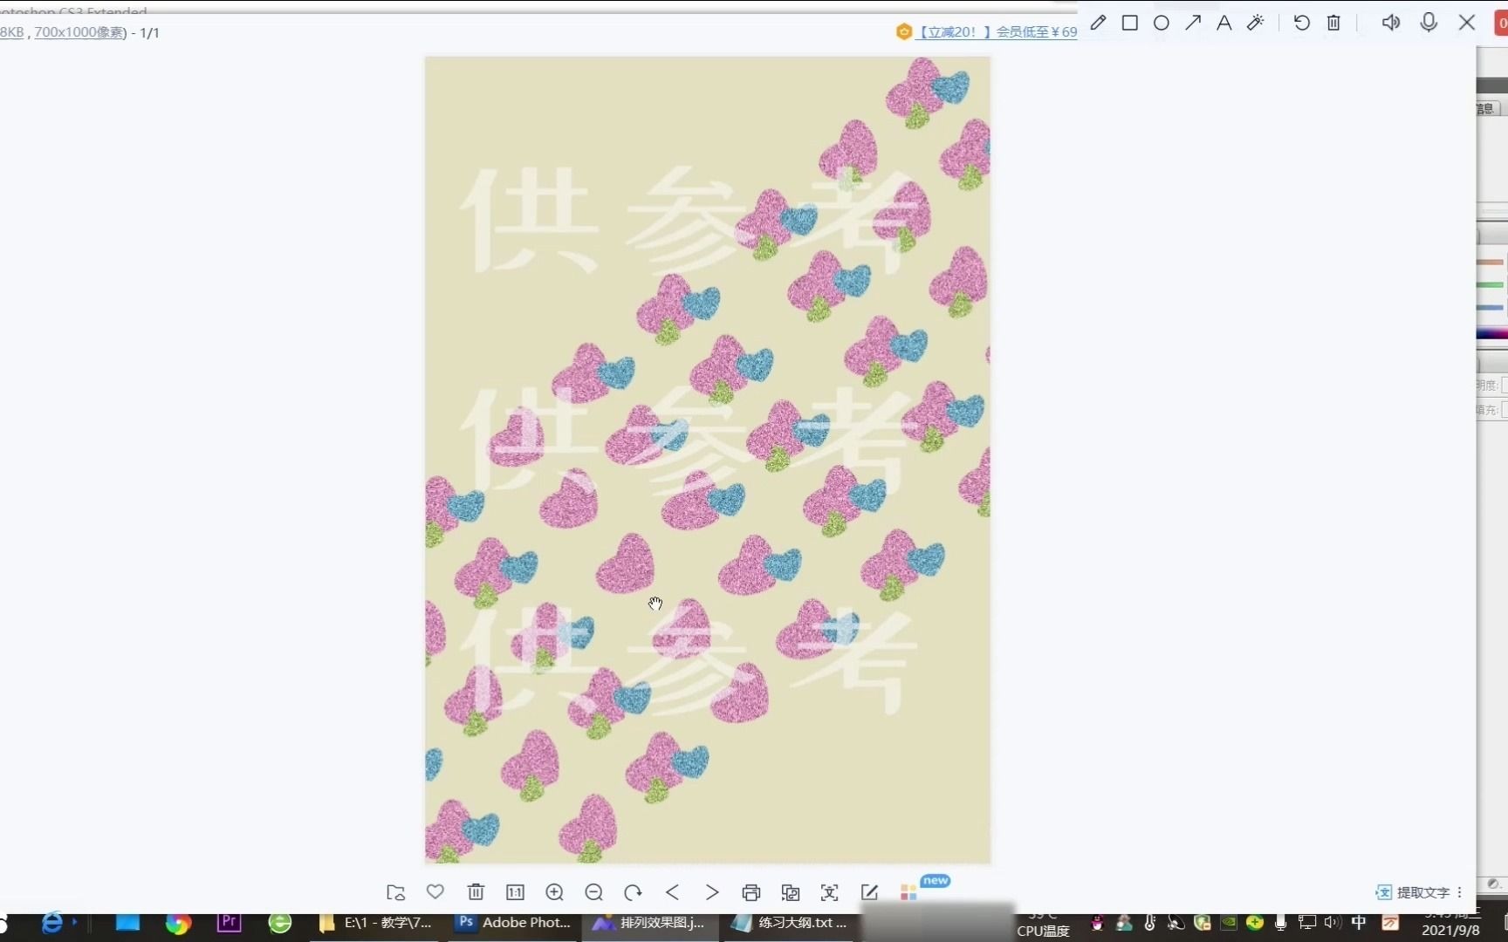
Task: Click the 700x1000像素 image size link
Action: (x=80, y=32)
